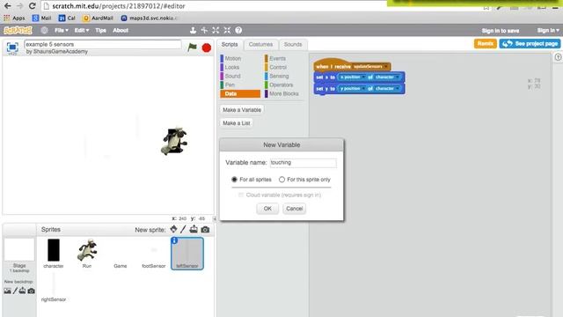Open x position attribute dropdown
Viewport: 563px width, 317px height.
[363, 77]
